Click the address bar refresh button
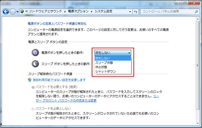Image resolution: width=202 pixels, height=128 pixels. click(x=135, y=12)
